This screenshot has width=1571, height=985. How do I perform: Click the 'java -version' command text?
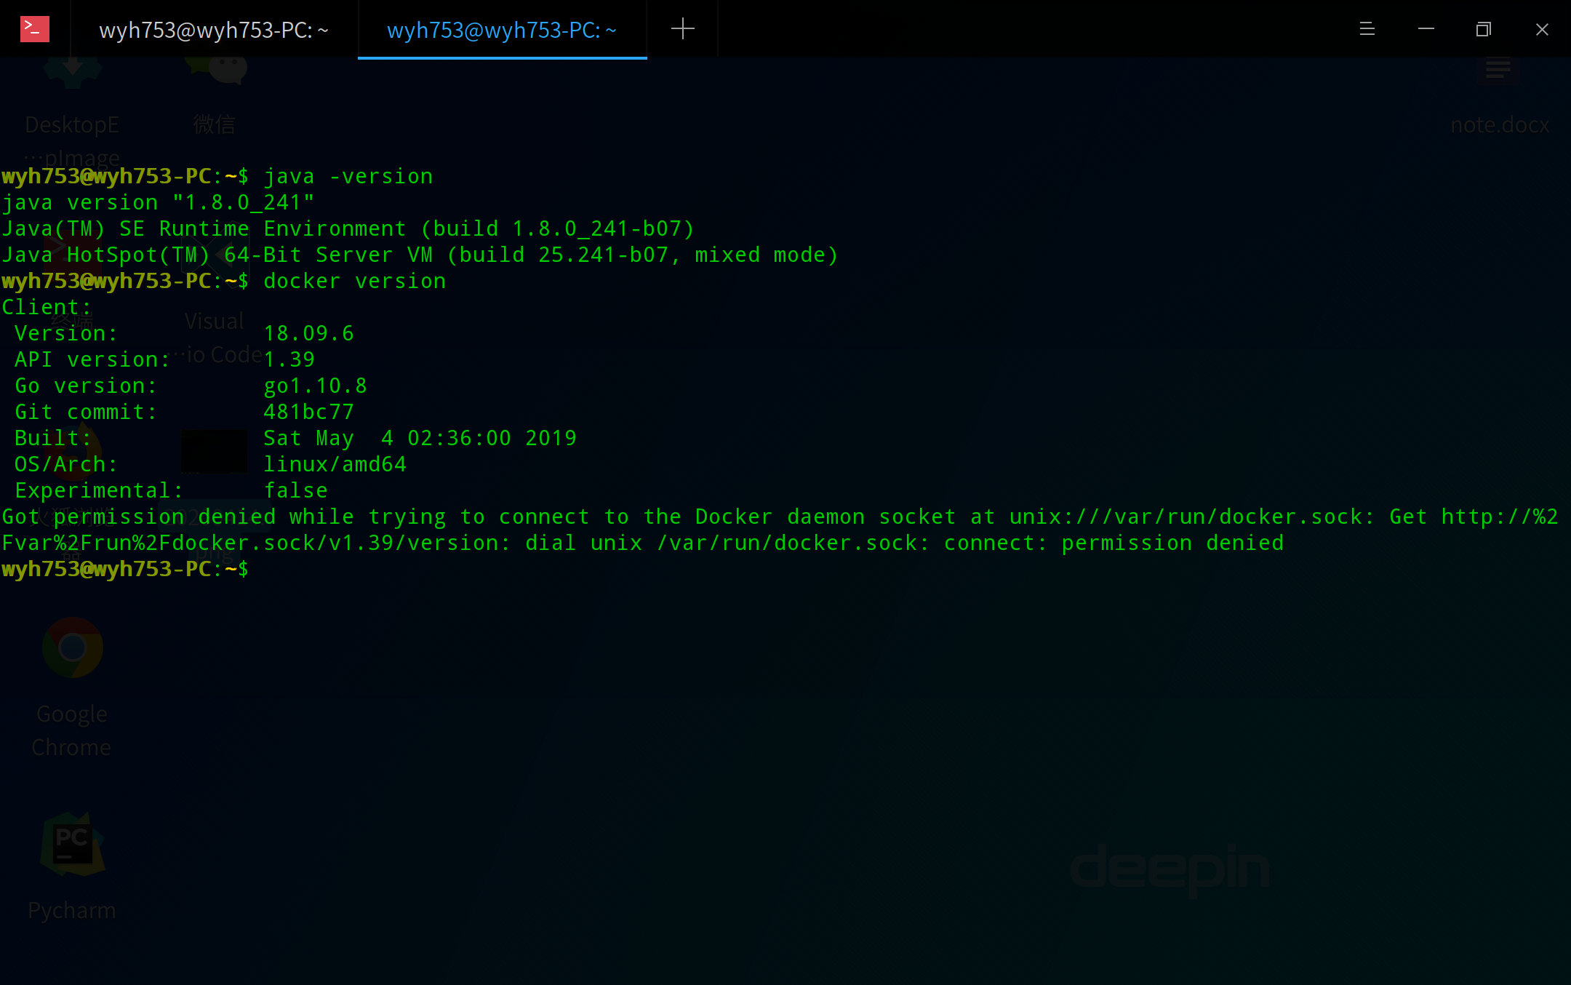click(x=348, y=177)
